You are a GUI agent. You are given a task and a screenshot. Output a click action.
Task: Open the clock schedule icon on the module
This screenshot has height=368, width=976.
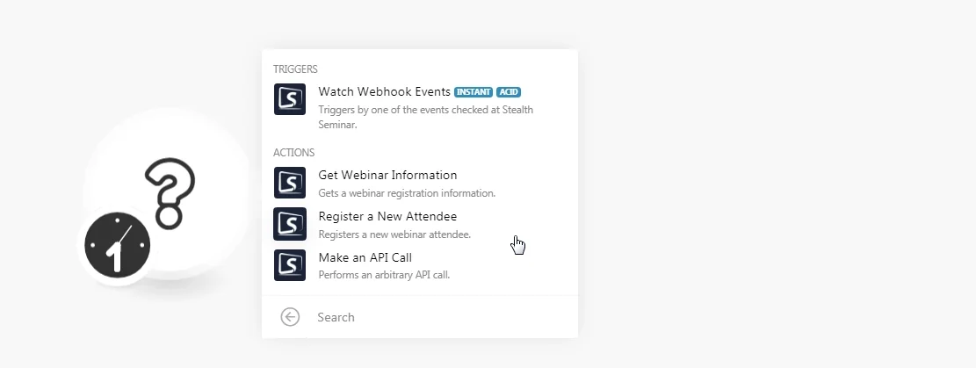point(118,245)
